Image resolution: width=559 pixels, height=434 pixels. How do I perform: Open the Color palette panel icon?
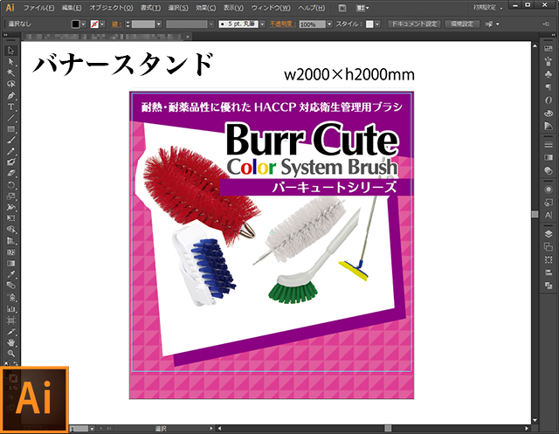pyautogui.click(x=549, y=113)
